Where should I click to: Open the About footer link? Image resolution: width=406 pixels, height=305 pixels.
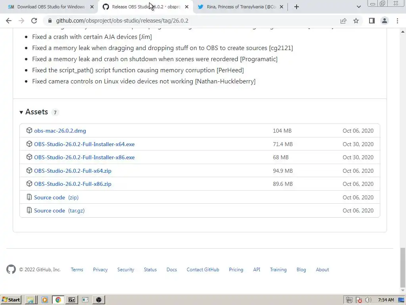click(x=322, y=270)
